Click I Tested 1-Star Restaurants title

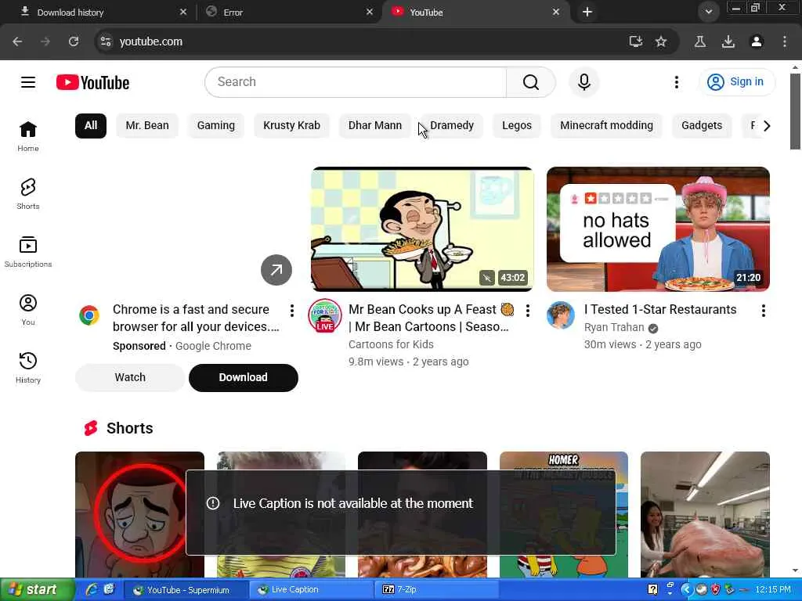pyautogui.click(x=659, y=310)
